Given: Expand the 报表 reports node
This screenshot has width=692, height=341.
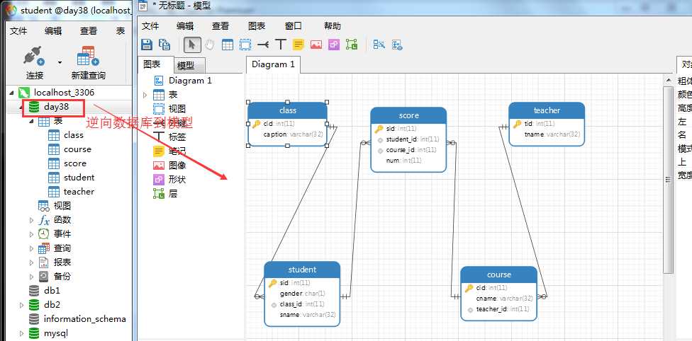Looking at the screenshot, I should 31,262.
